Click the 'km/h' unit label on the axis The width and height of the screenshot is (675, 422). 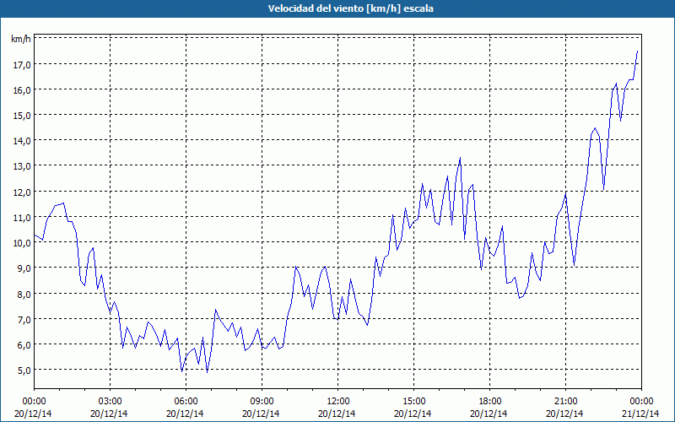pyautogui.click(x=20, y=39)
